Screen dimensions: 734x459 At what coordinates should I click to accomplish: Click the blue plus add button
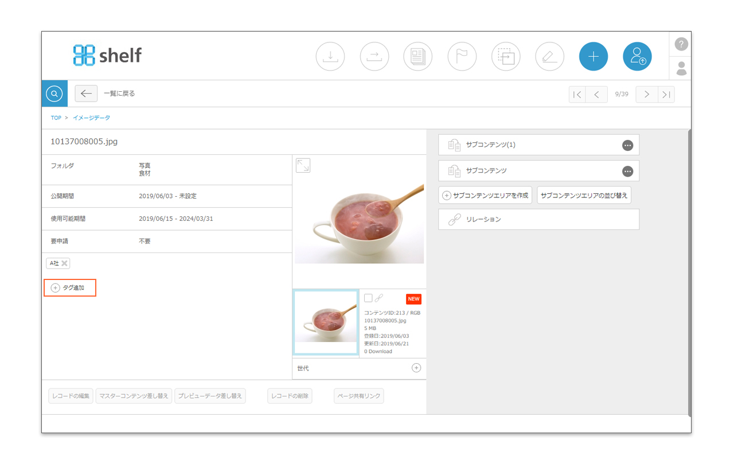pyautogui.click(x=594, y=57)
